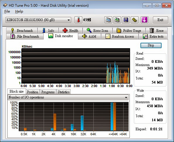Open the Statistics sub-tab
Viewport: 174px width, 142px height.
tap(64, 92)
